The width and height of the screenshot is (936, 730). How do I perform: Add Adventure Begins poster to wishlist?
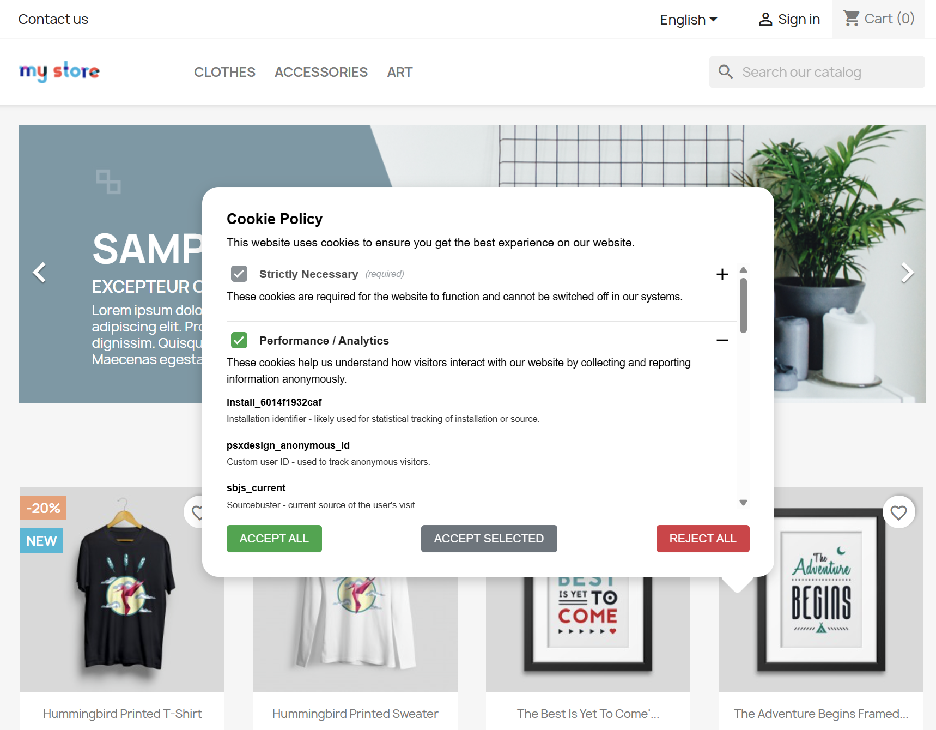pyautogui.click(x=898, y=512)
